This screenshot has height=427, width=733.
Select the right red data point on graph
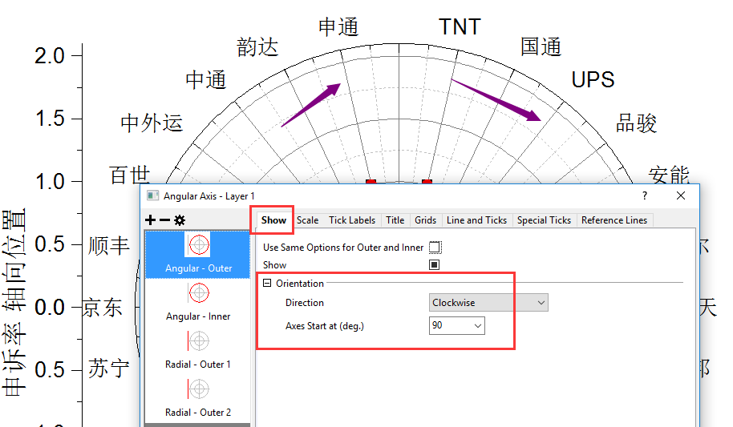[x=427, y=181]
